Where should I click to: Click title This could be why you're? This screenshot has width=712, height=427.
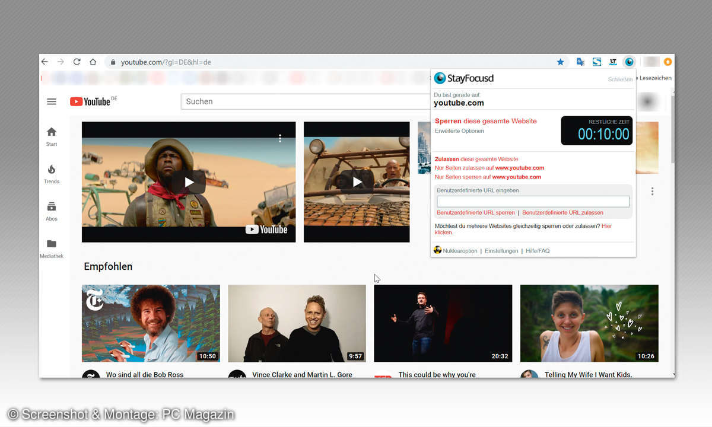click(x=437, y=374)
